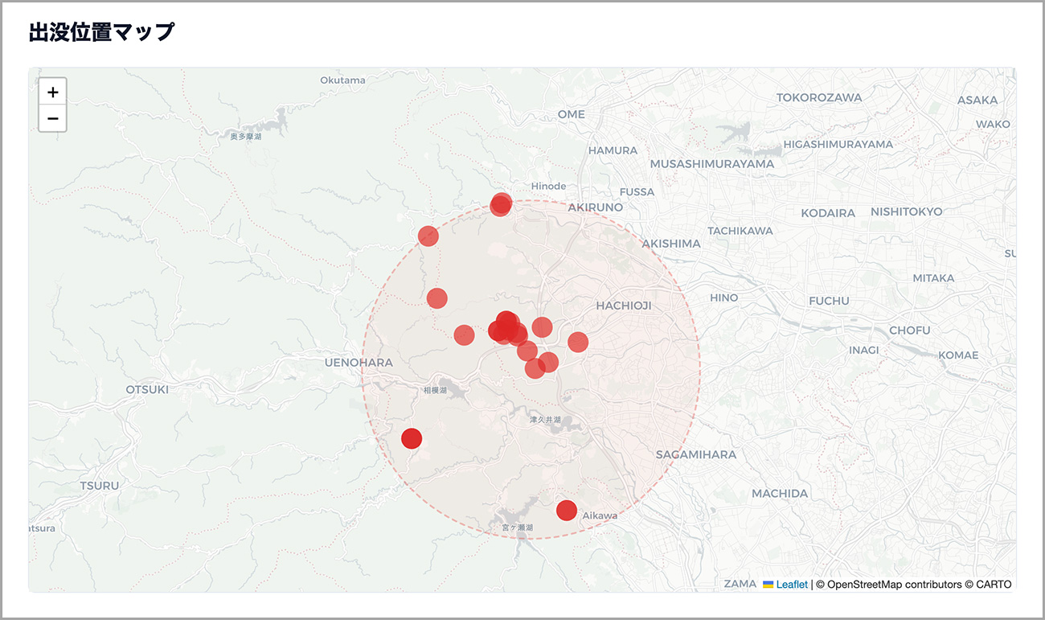1045x620 pixels.
Task: Select the red marker just below Hinode
Action: (501, 204)
